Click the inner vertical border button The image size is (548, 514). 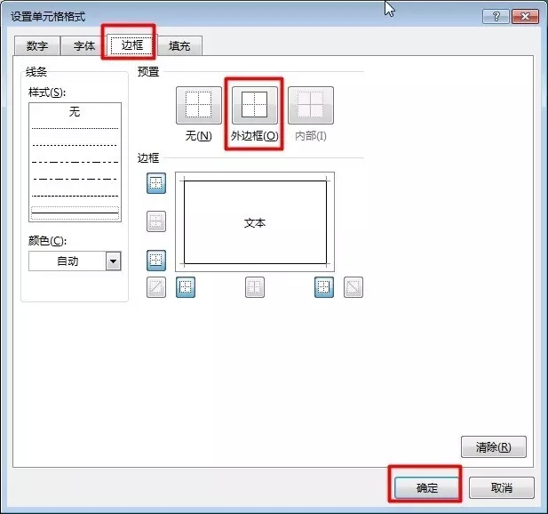tap(255, 287)
